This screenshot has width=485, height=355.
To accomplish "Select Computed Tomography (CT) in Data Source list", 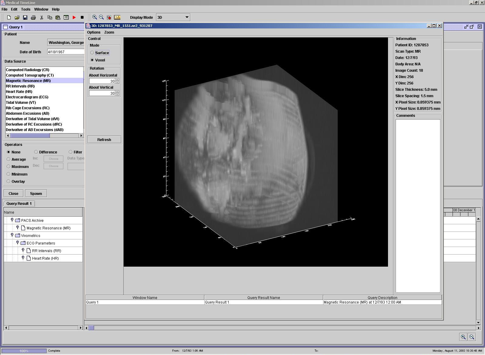I will [x=44, y=75].
